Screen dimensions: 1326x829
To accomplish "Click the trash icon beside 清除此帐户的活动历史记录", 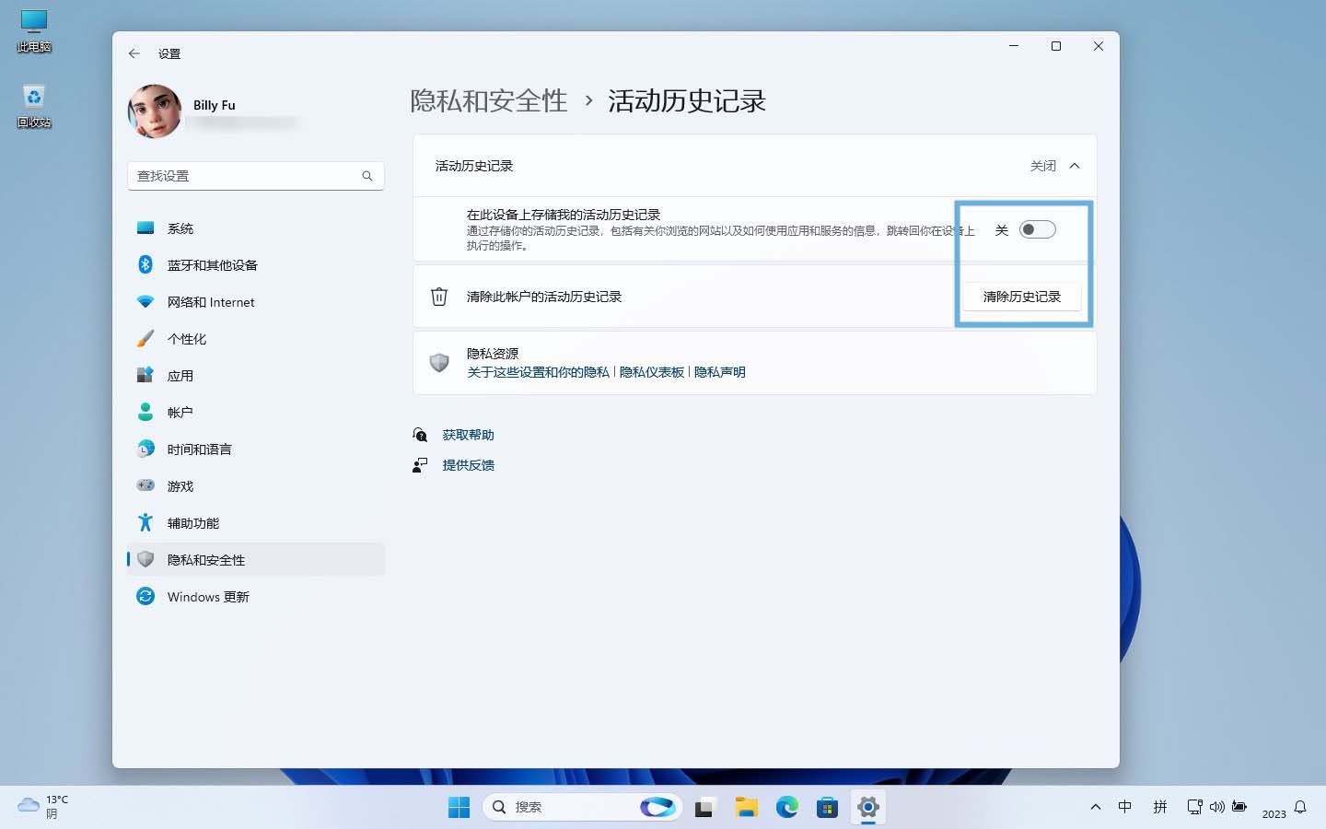I will [439, 296].
